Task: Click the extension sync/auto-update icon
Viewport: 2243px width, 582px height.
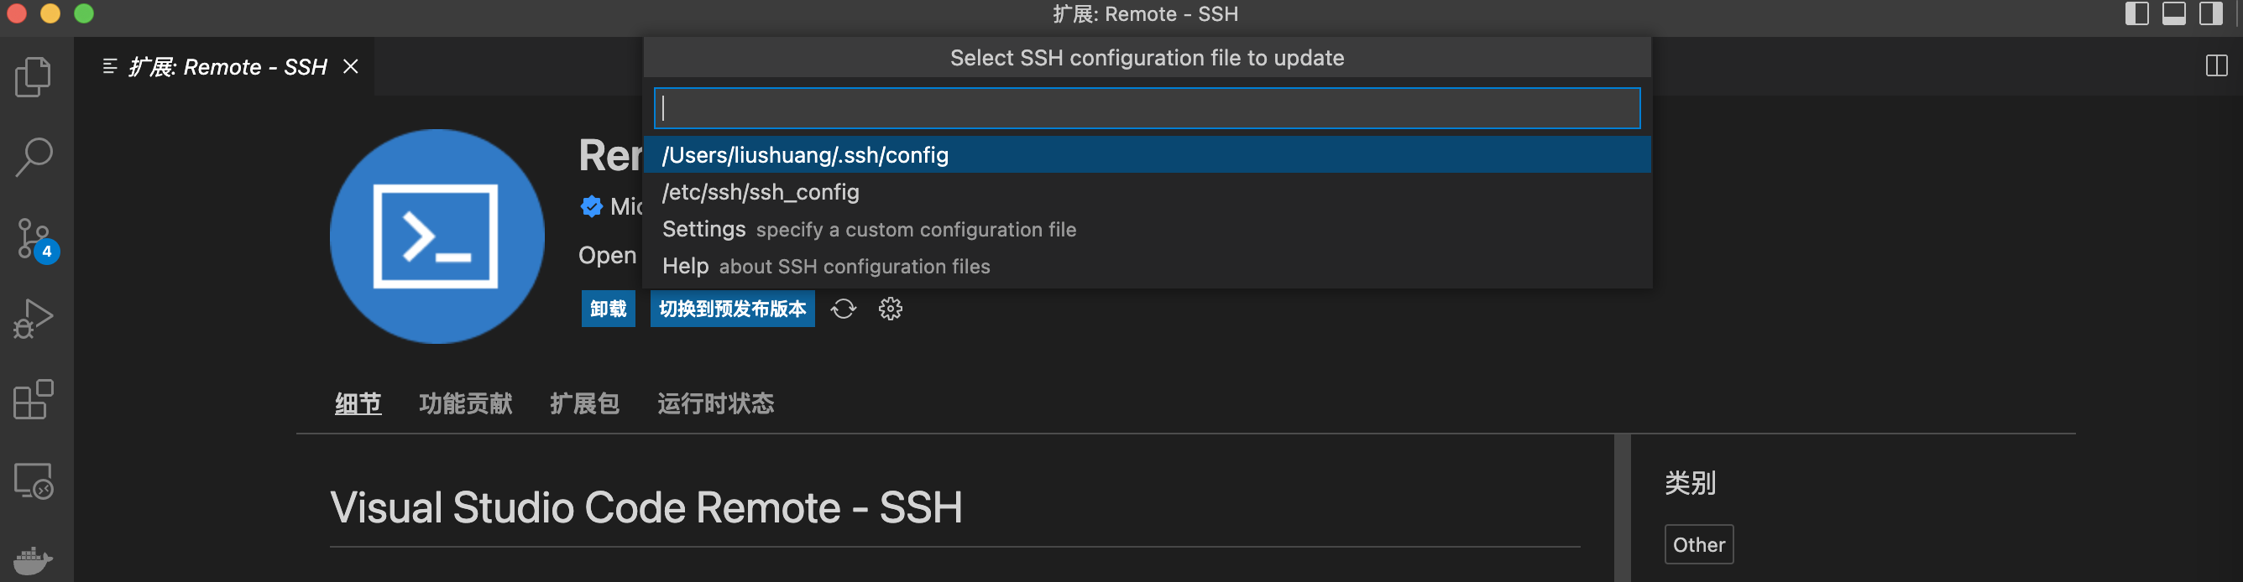Action: tap(843, 309)
